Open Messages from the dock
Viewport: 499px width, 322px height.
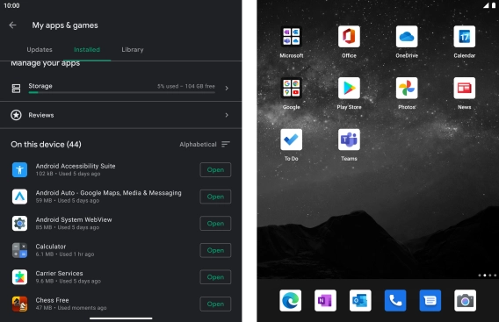[x=430, y=300]
